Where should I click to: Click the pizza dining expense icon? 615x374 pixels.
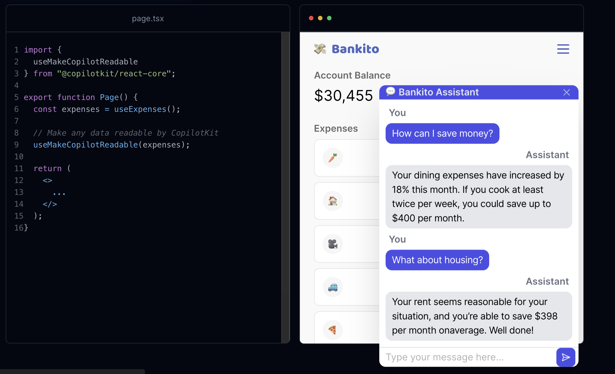pyautogui.click(x=333, y=330)
